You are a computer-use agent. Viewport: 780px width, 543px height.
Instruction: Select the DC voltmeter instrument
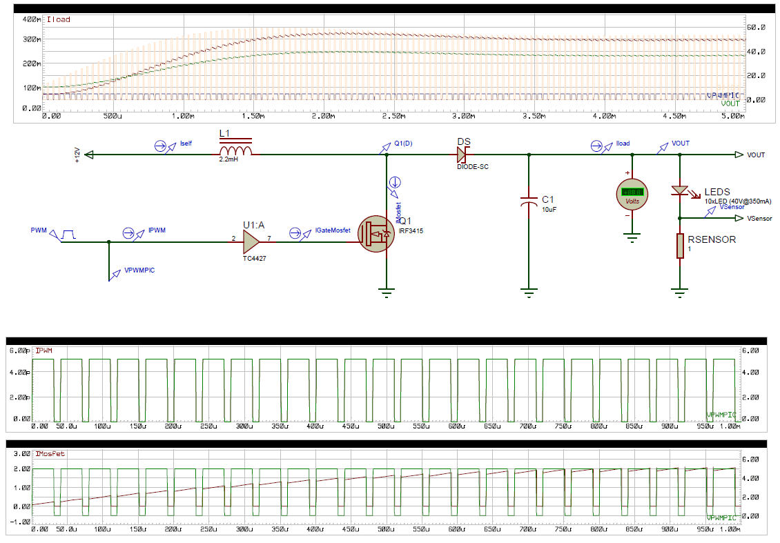(x=632, y=195)
